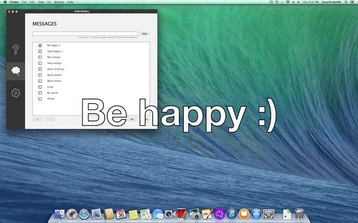Screen dimensions: 358x223
Task: Open iTunes music note in dock
Action: tap(232, 214)
